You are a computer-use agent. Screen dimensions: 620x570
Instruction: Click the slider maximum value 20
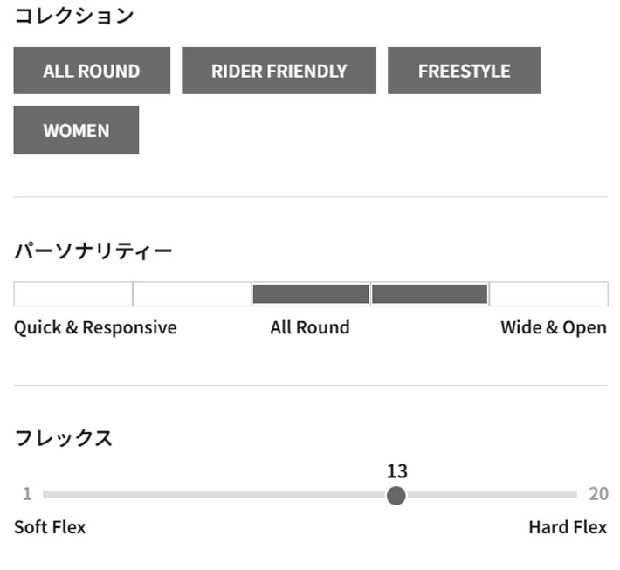[x=598, y=494]
